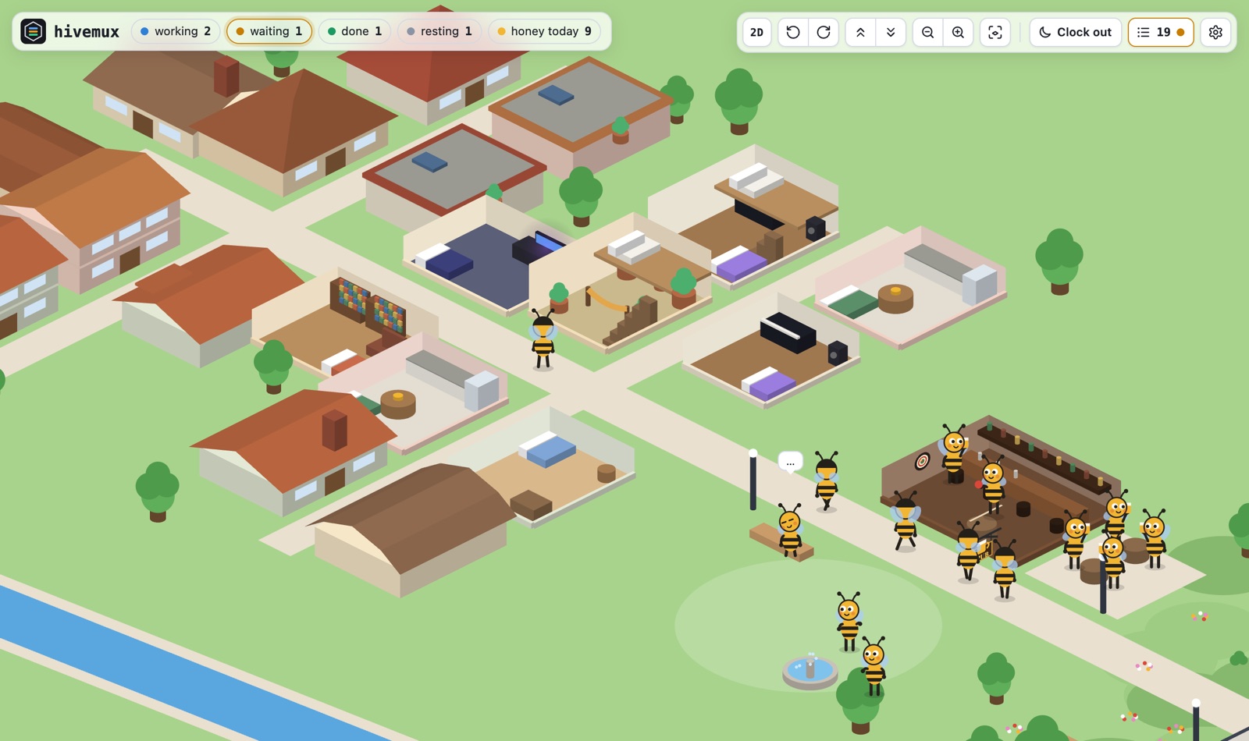The height and width of the screenshot is (741, 1249).
Task: Rotate view clockwise
Action: 824,32
